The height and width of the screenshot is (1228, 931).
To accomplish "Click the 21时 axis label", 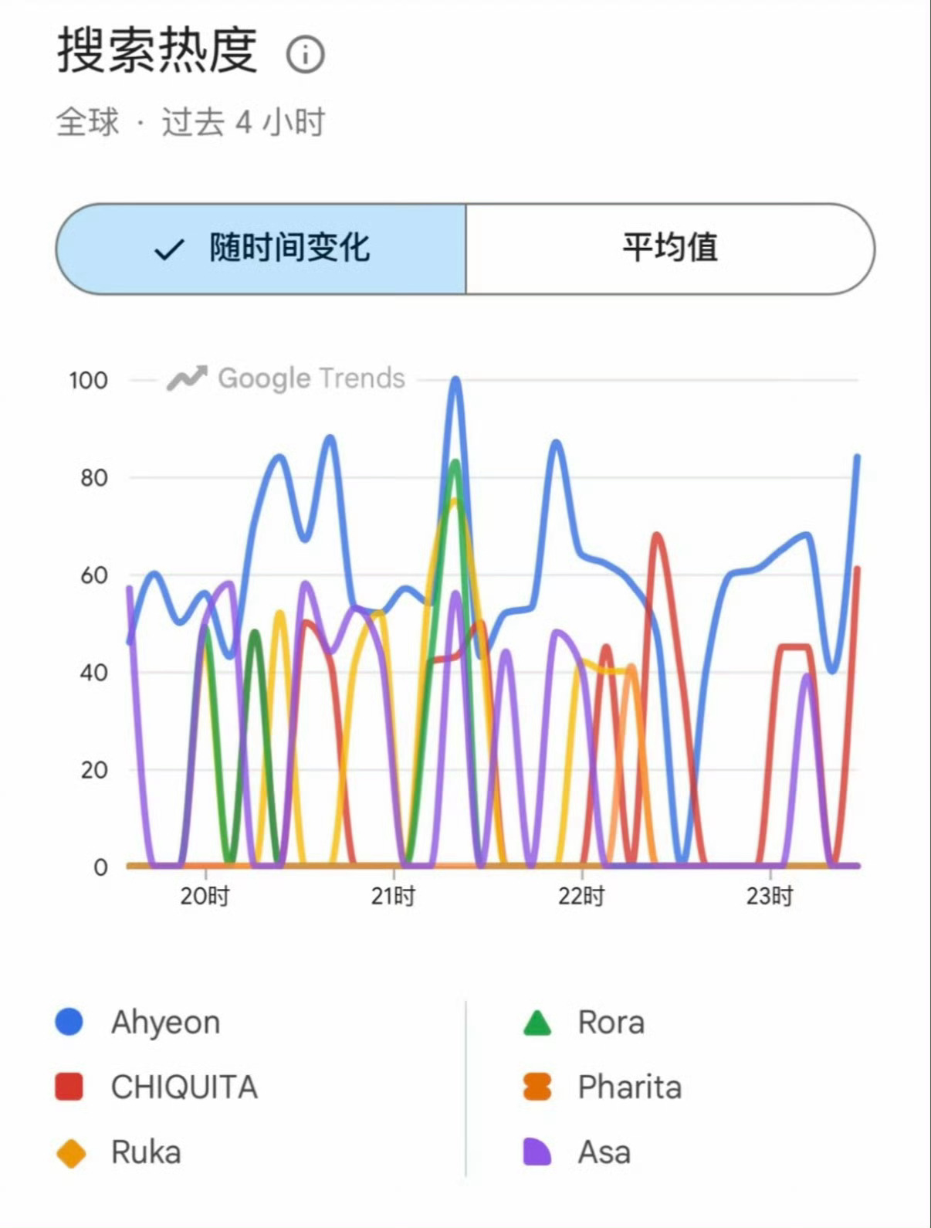I will tap(393, 896).
